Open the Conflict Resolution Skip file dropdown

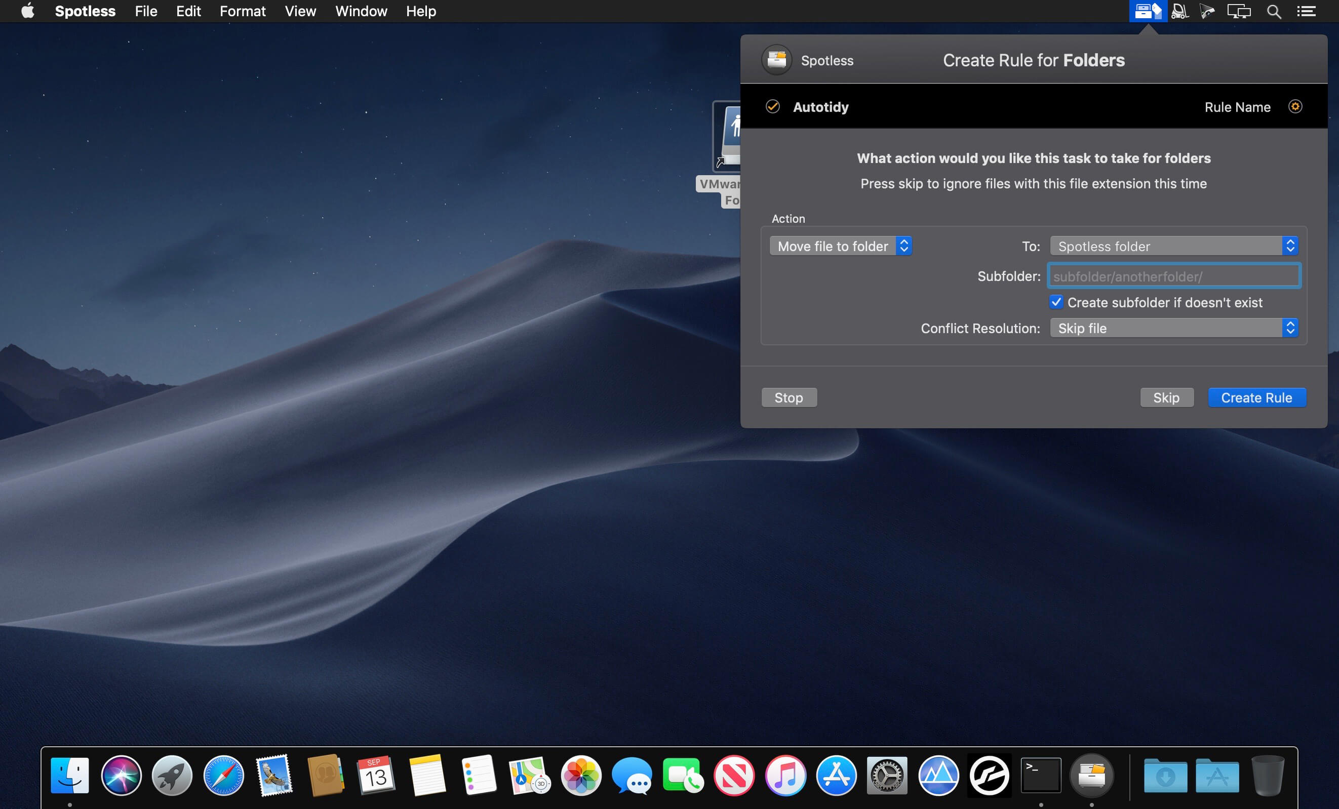(1174, 328)
